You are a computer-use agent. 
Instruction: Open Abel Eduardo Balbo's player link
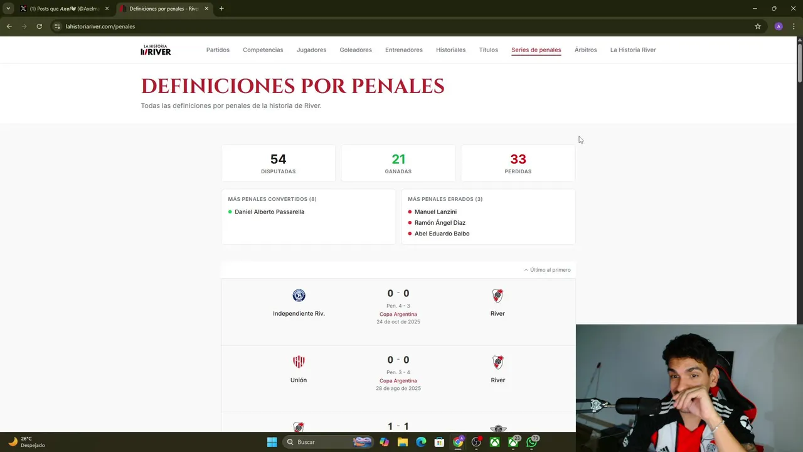tap(442, 234)
